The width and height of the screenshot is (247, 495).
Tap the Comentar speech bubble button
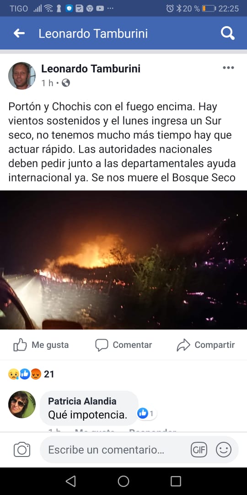(123, 345)
